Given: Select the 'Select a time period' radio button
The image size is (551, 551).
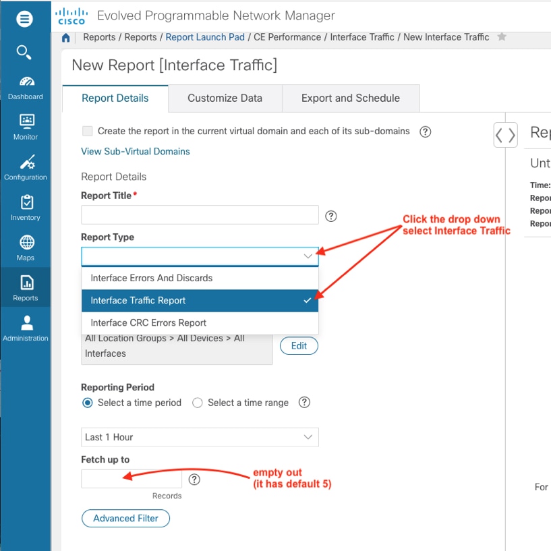Looking at the screenshot, I should tap(88, 403).
